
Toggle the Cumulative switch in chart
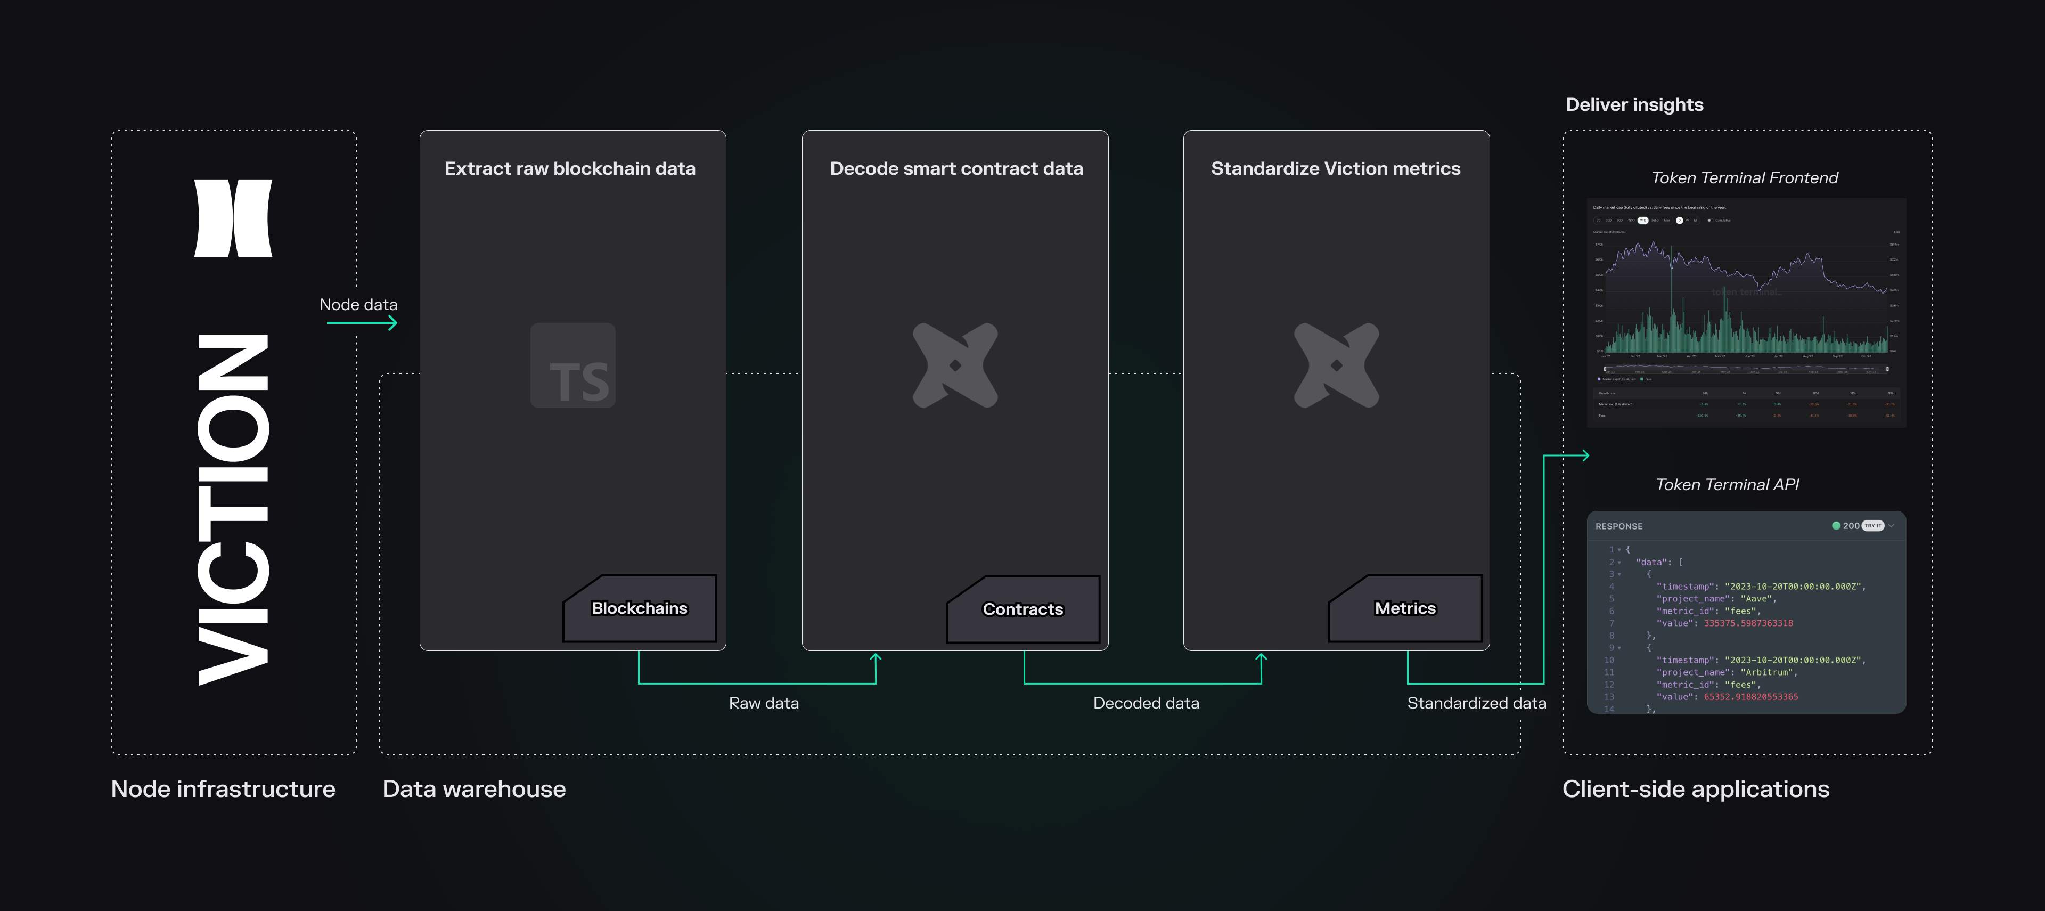[1710, 221]
